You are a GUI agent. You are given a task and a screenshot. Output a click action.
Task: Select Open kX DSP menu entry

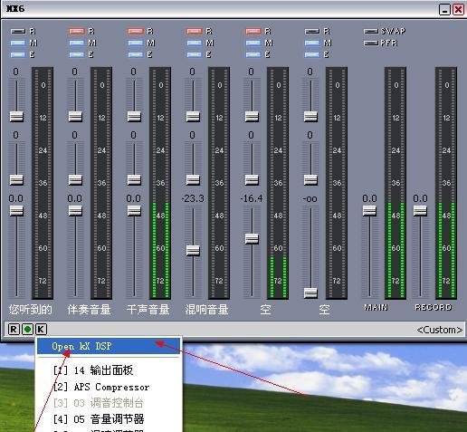(109, 346)
